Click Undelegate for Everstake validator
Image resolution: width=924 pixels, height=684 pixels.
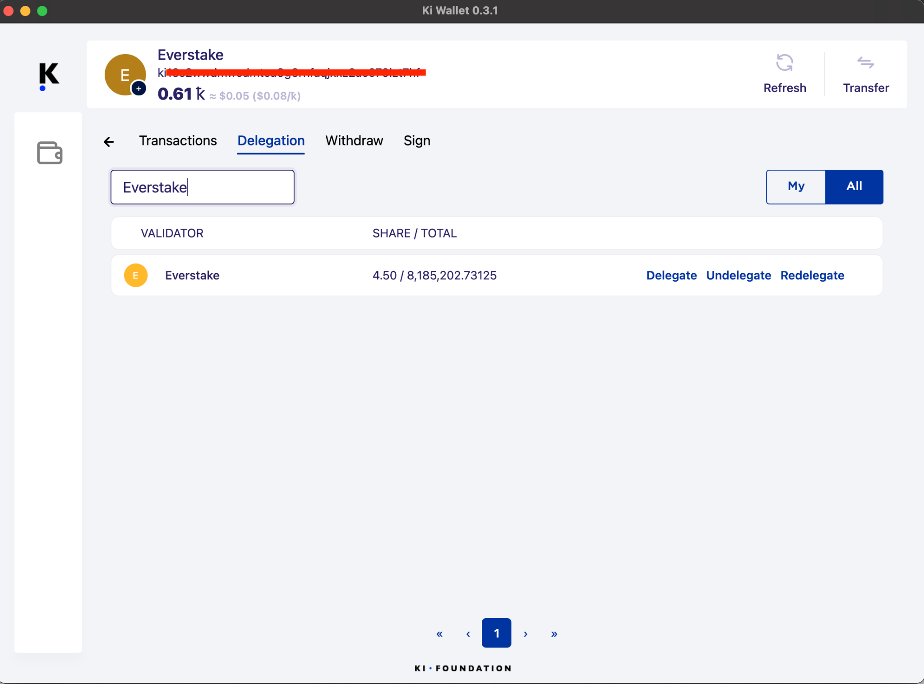click(x=739, y=275)
